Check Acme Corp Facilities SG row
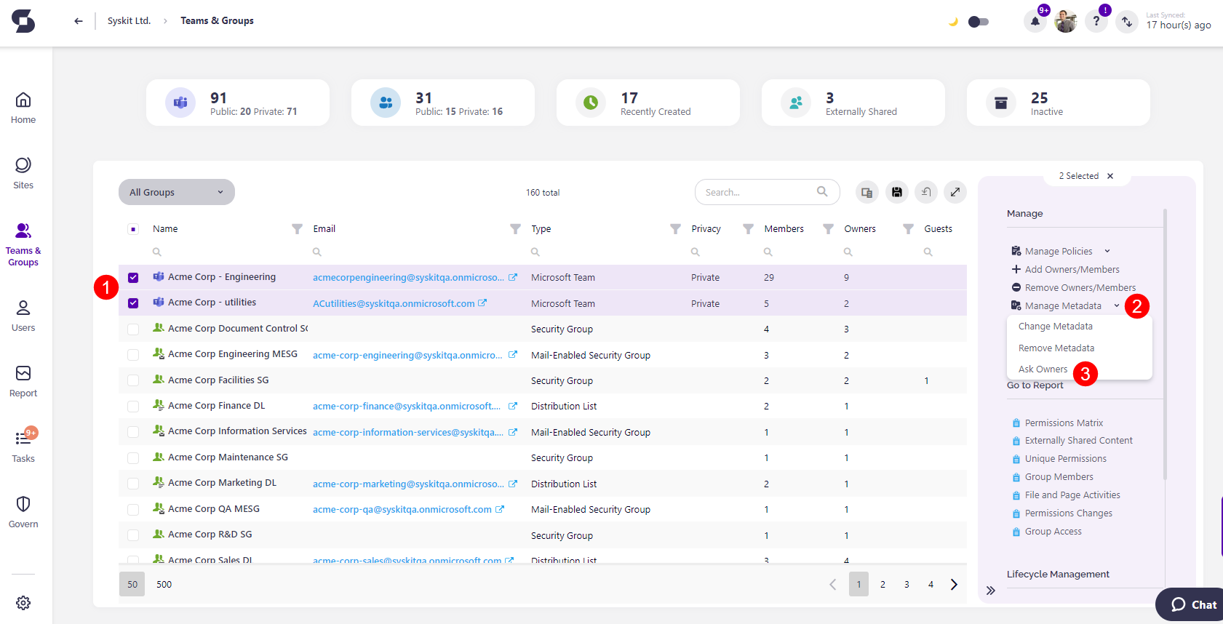This screenshot has height=624, width=1223. (x=133, y=380)
